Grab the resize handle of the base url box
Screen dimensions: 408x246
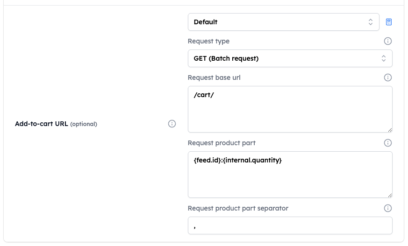click(x=390, y=130)
